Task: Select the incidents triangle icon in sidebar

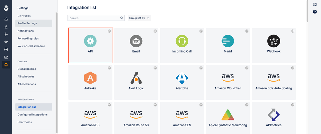Action: pyautogui.click(x=6, y=27)
